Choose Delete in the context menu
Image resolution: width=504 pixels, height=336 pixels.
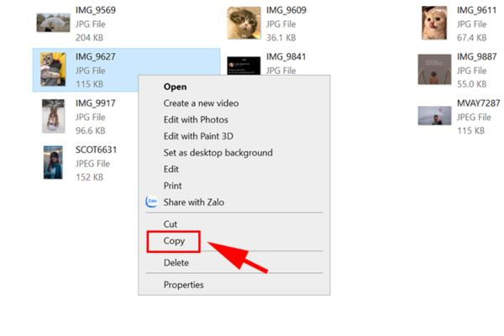tap(176, 263)
